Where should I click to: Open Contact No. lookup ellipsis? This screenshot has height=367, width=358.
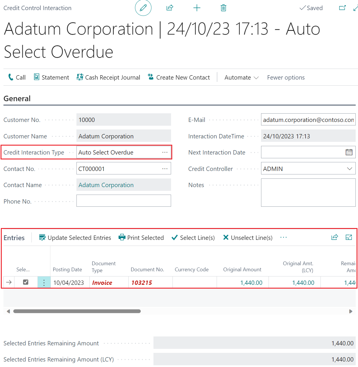tap(165, 169)
